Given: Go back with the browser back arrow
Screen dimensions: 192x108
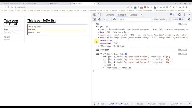Looking at the screenshot, I should (x=2, y=7).
